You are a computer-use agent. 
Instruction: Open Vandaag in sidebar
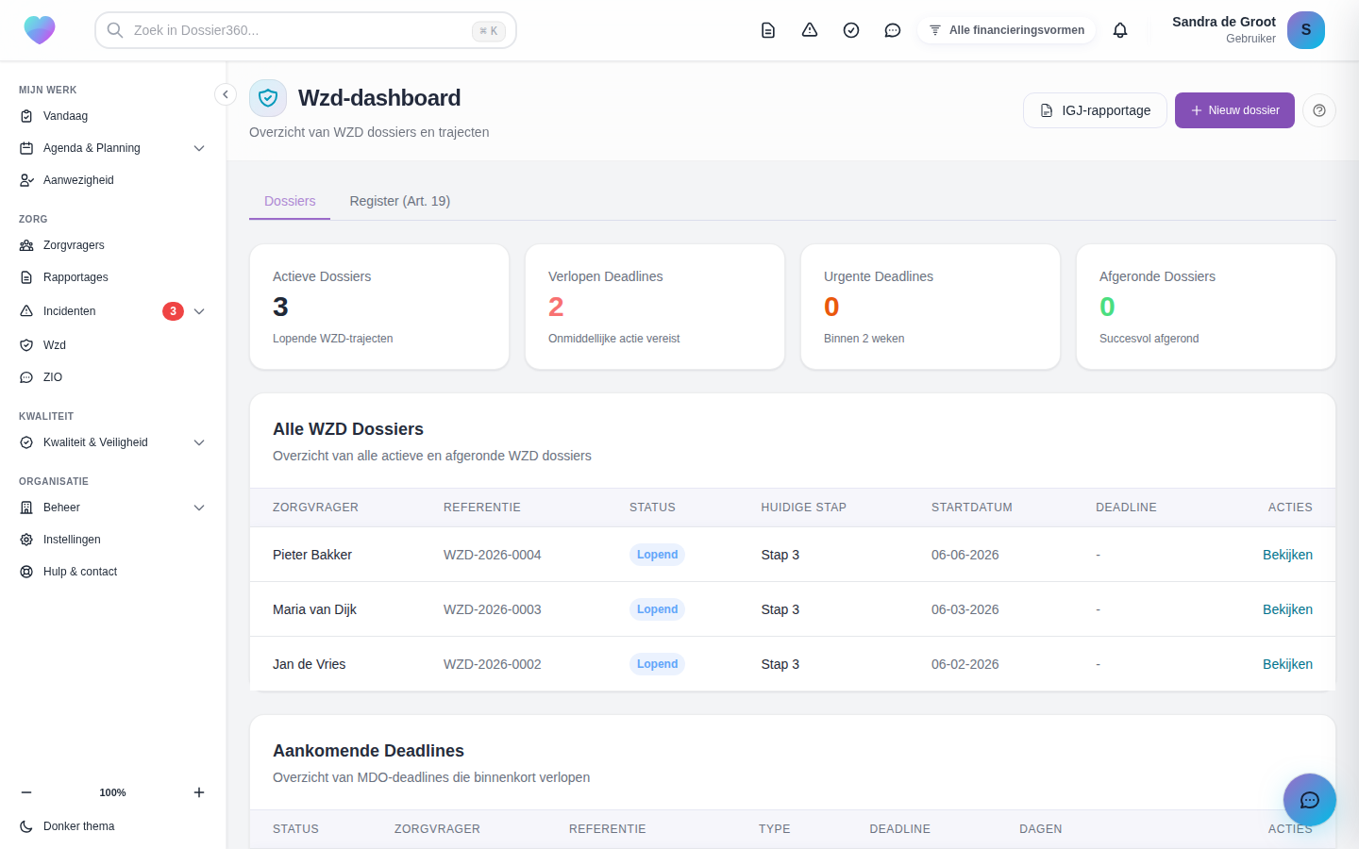pos(113,116)
